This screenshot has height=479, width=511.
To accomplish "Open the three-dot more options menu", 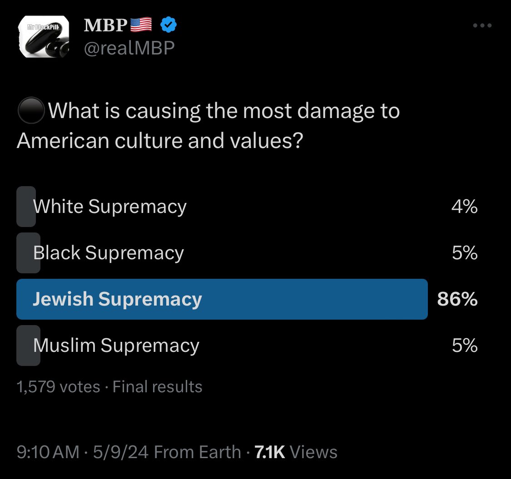I will pyautogui.click(x=482, y=26).
